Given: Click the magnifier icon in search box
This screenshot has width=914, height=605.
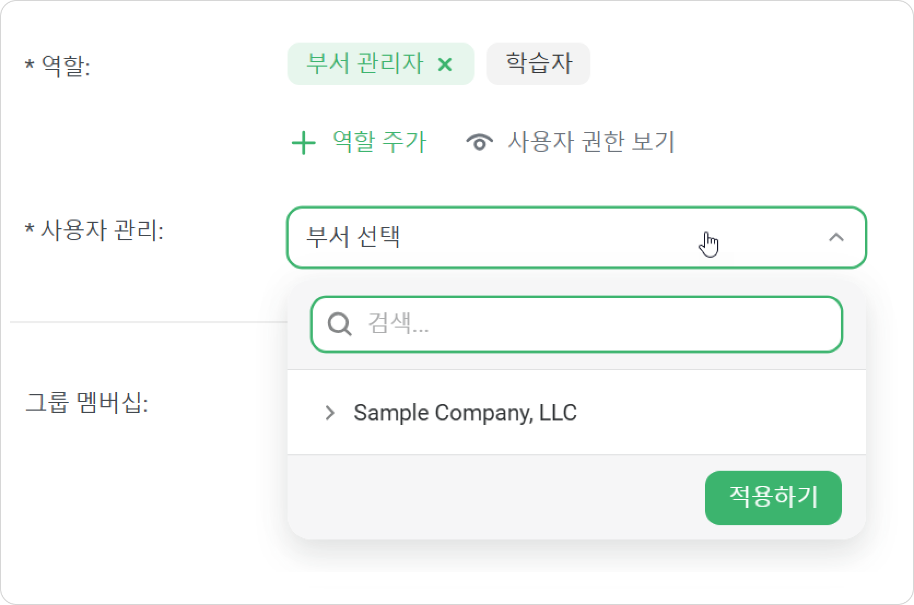Looking at the screenshot, I should pyautogui.click(x=339, y=324).
